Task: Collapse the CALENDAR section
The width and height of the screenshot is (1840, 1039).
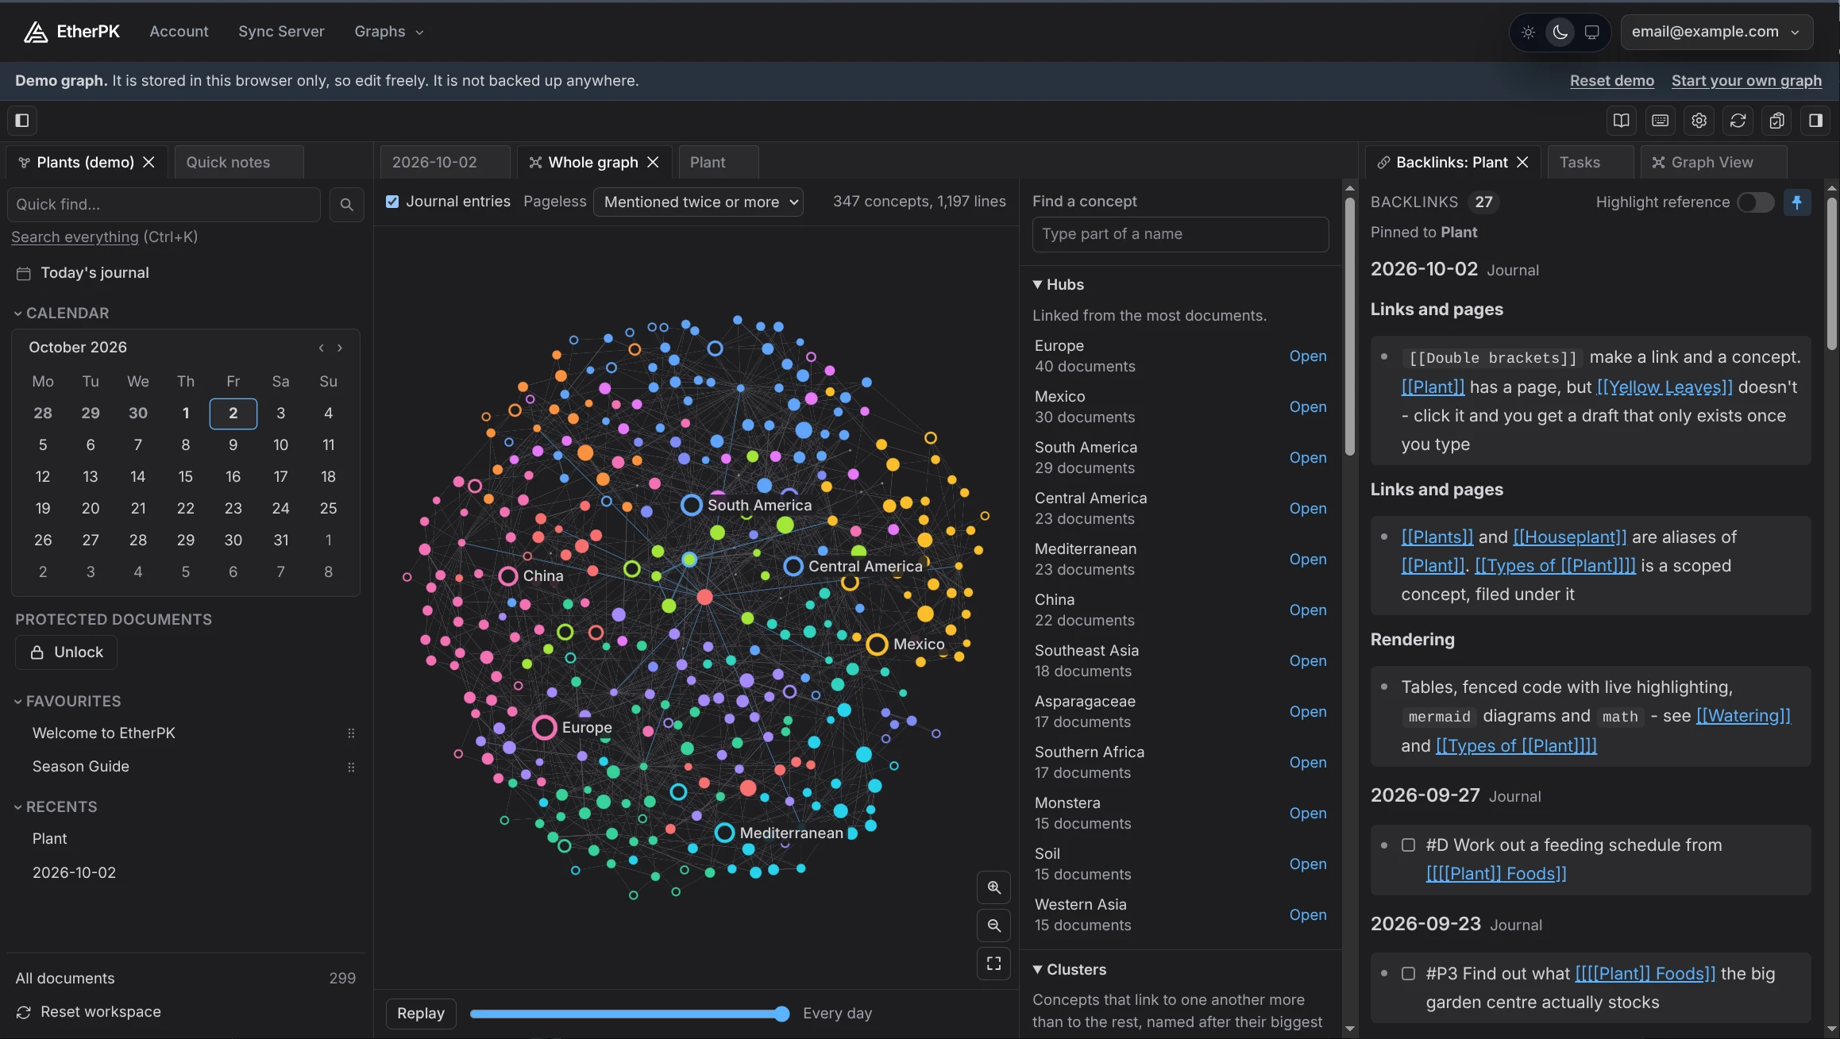Action: tap(62, 314)
